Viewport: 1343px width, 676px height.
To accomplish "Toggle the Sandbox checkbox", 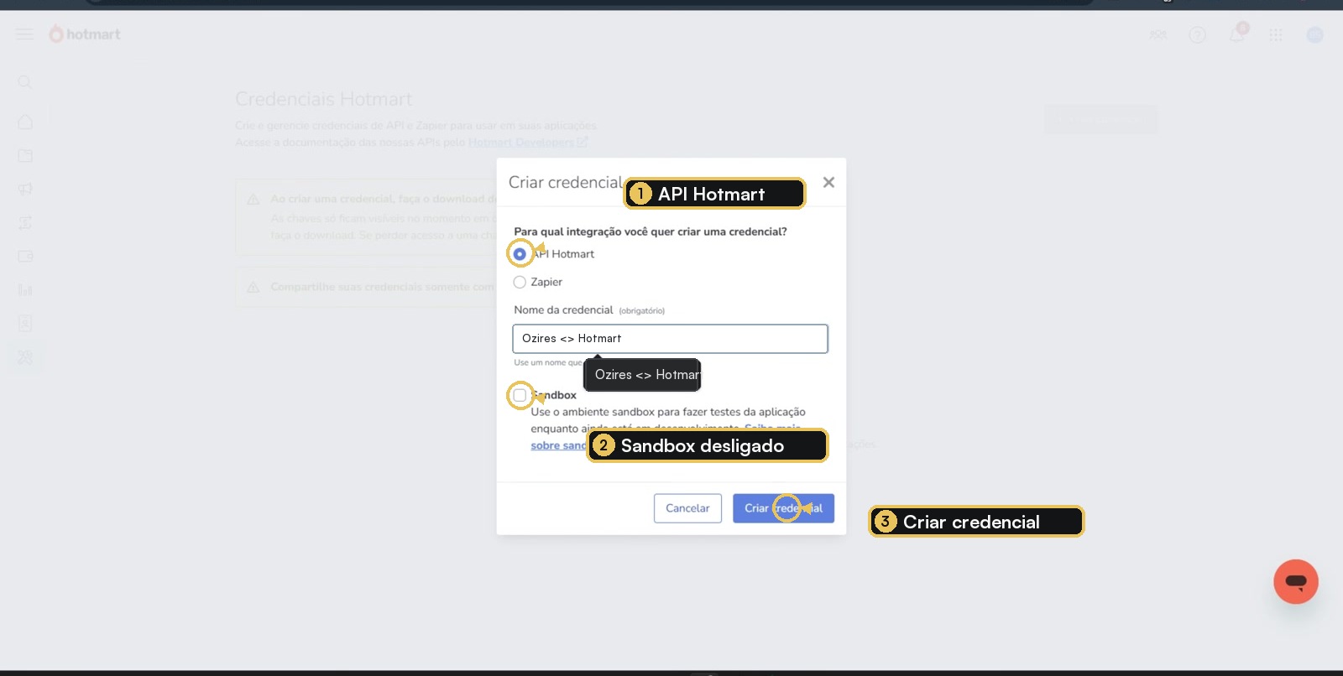I will tap(520, 395).
